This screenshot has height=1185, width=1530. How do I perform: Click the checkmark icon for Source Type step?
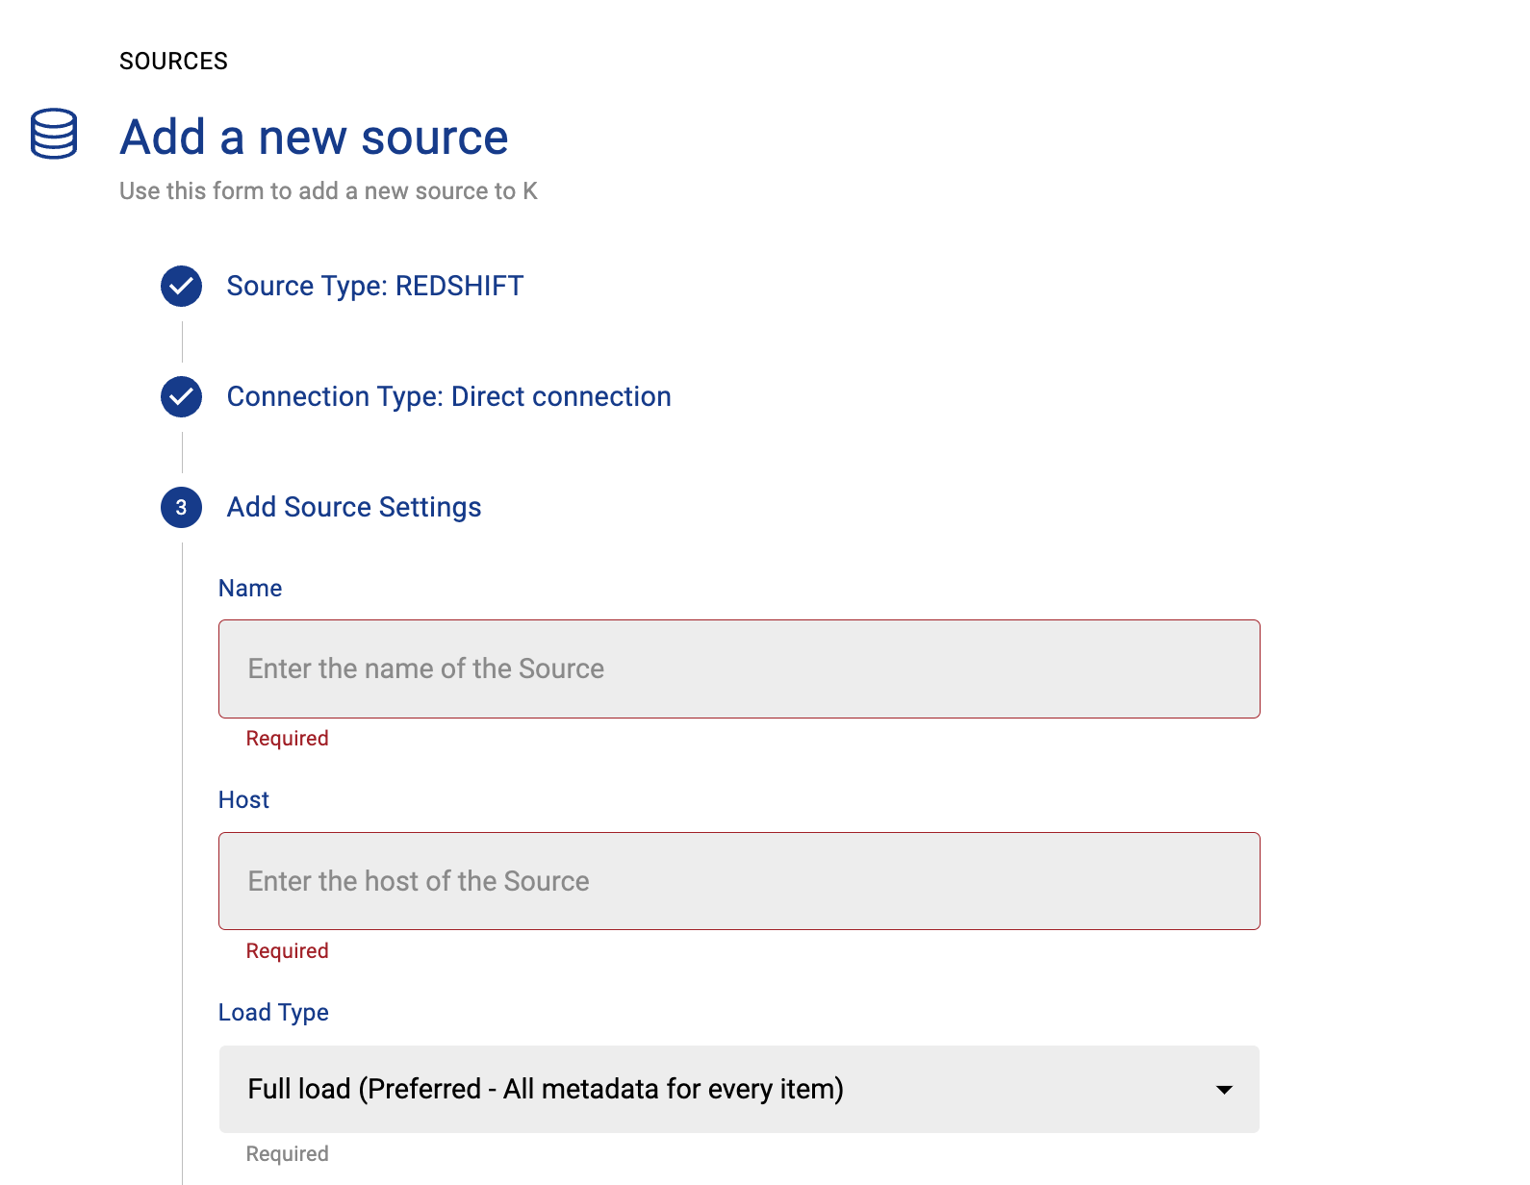(x=181, y=286)
